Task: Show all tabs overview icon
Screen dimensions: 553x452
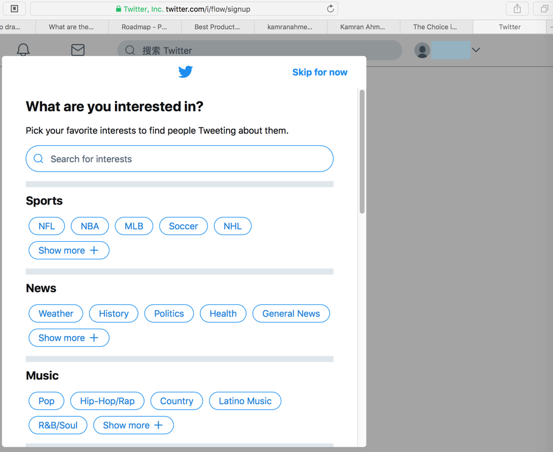Action: pos(544,9)
